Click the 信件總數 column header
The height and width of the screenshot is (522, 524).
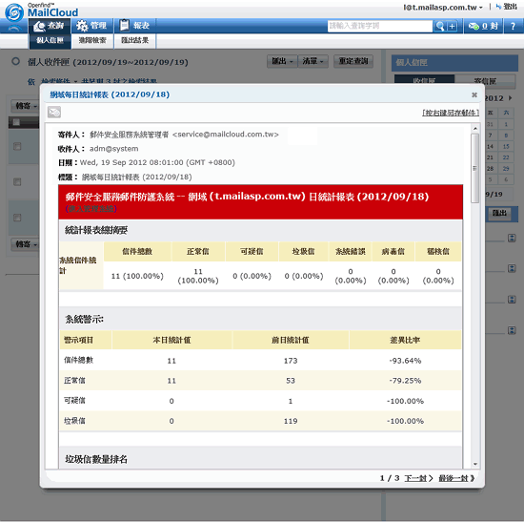point(137,252)
